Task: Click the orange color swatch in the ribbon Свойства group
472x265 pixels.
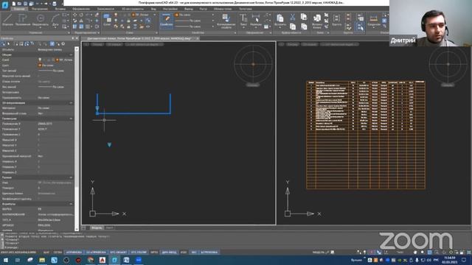Action: [x=177, y=15]
